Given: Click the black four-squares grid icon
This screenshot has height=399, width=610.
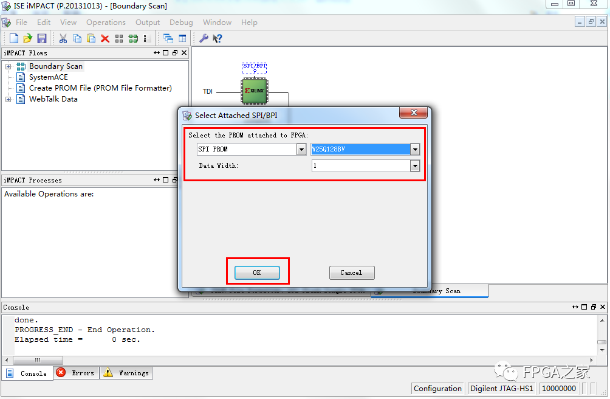Looking at the screenshot, I should 119,38.
